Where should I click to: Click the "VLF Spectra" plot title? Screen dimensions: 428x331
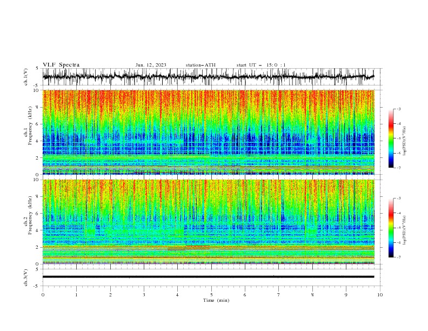(x=61, y=65)
